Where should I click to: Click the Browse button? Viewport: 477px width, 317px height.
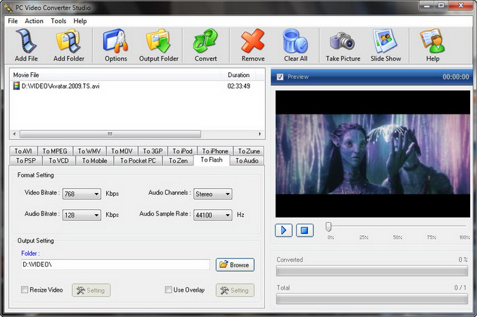coord(234,265)
